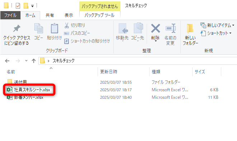Open the Move to menu
The image size is (237, 141).
[122, 33]
